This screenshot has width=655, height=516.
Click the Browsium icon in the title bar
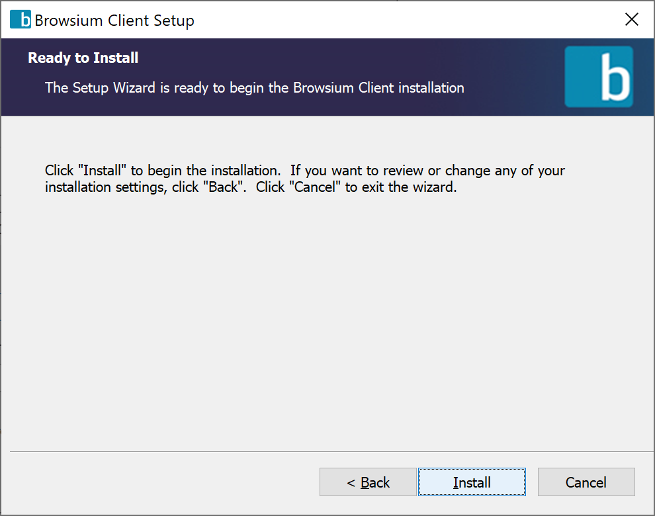[x=21, y=20]
